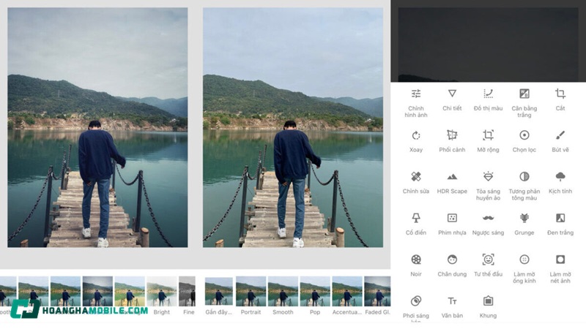The height and width of the screenshot is (329, 586).
Task: Open the Cổ điển vintage filter
Action: coord(415,224)
